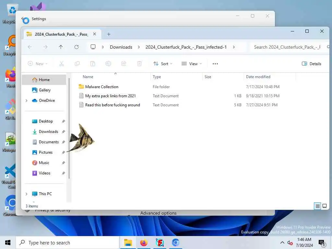The width and height of the screenshot is (332, 249).
Task: Open the Sort dropdown menu
Action: point(163,64)
